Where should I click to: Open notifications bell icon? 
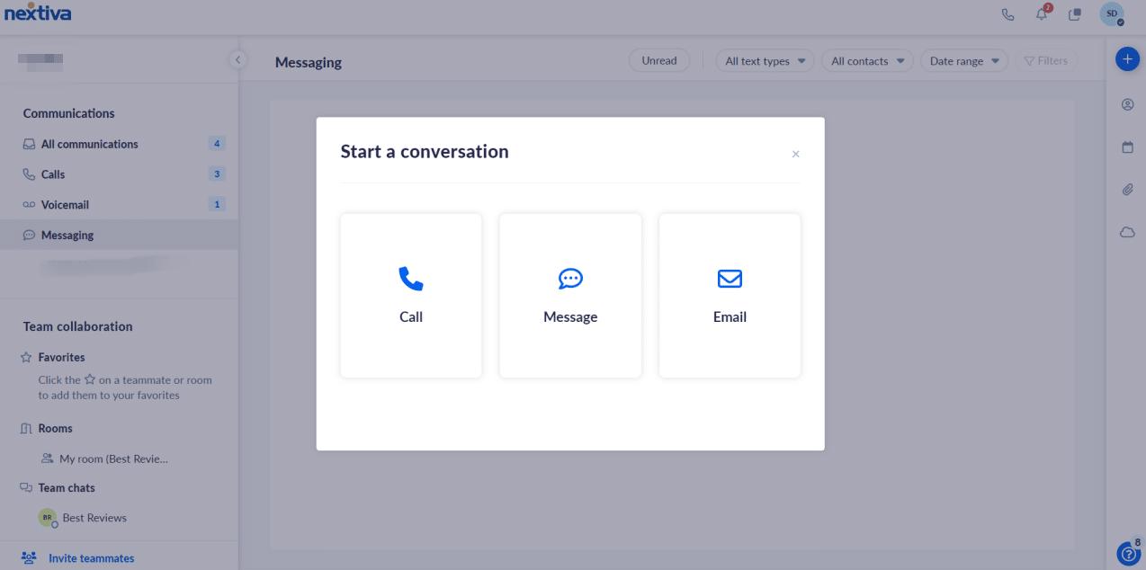coord(1041,14)
